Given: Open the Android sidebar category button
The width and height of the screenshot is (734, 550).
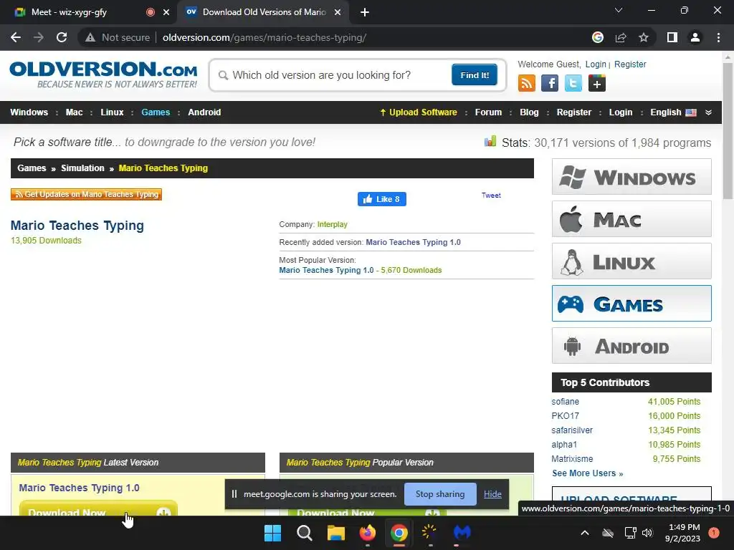Looking at the screenshot, I should point(631,346).
